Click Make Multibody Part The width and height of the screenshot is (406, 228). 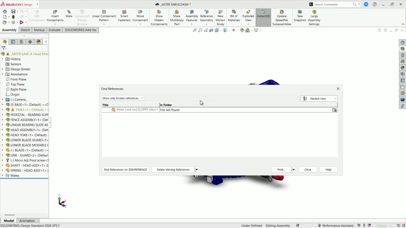point(177,18)
